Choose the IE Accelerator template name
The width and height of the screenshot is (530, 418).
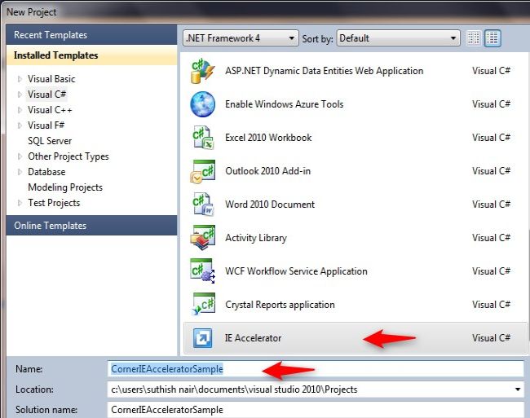pyautogui.click(x=253, y=338)
